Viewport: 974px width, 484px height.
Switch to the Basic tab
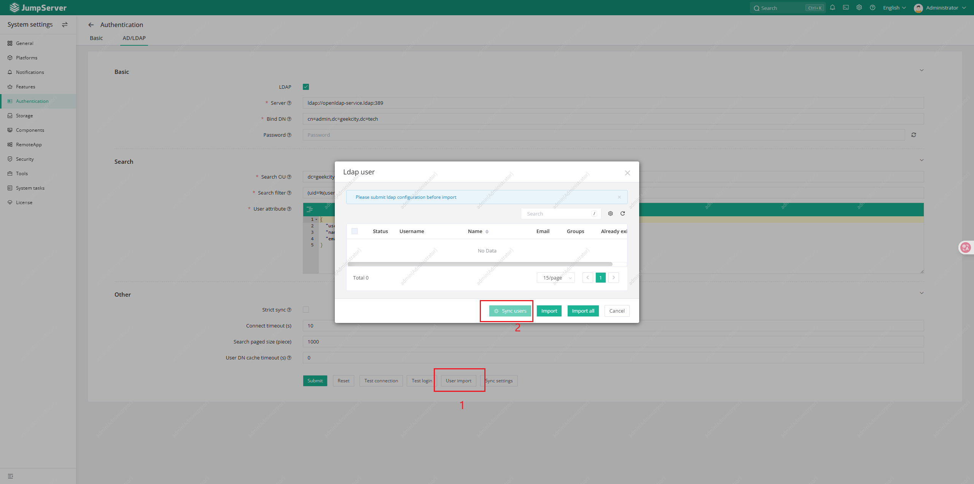pyautogui.click(x=96, y=38)
